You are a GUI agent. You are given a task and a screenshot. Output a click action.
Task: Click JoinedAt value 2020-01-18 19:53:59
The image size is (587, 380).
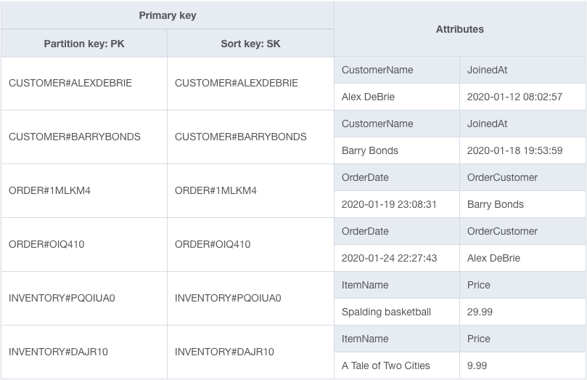click(x=514, y=150)
